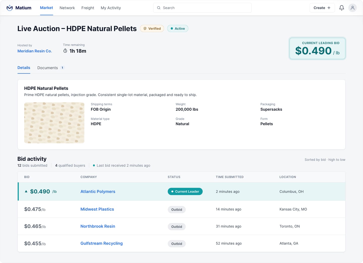The width and height of the screenshot is (363, 263).
Task: Click Outbid badge for Midwest Plastics
Action: click(177, 209)
